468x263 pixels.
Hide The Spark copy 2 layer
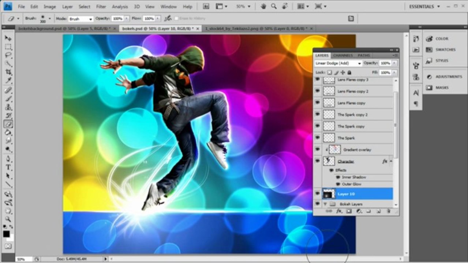click(x=317, y=114)
